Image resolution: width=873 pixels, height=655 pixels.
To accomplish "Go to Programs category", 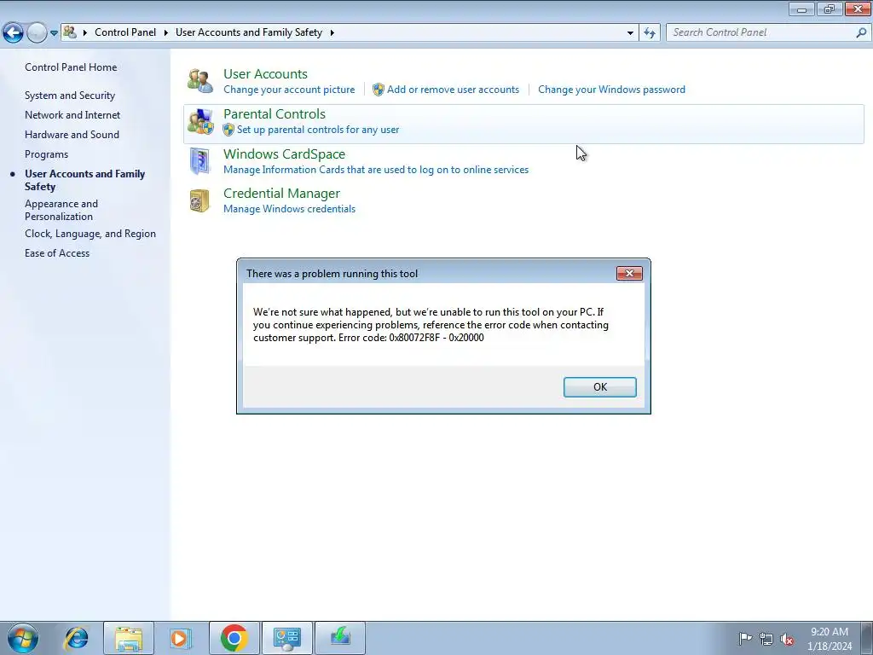I will point(46,154).
